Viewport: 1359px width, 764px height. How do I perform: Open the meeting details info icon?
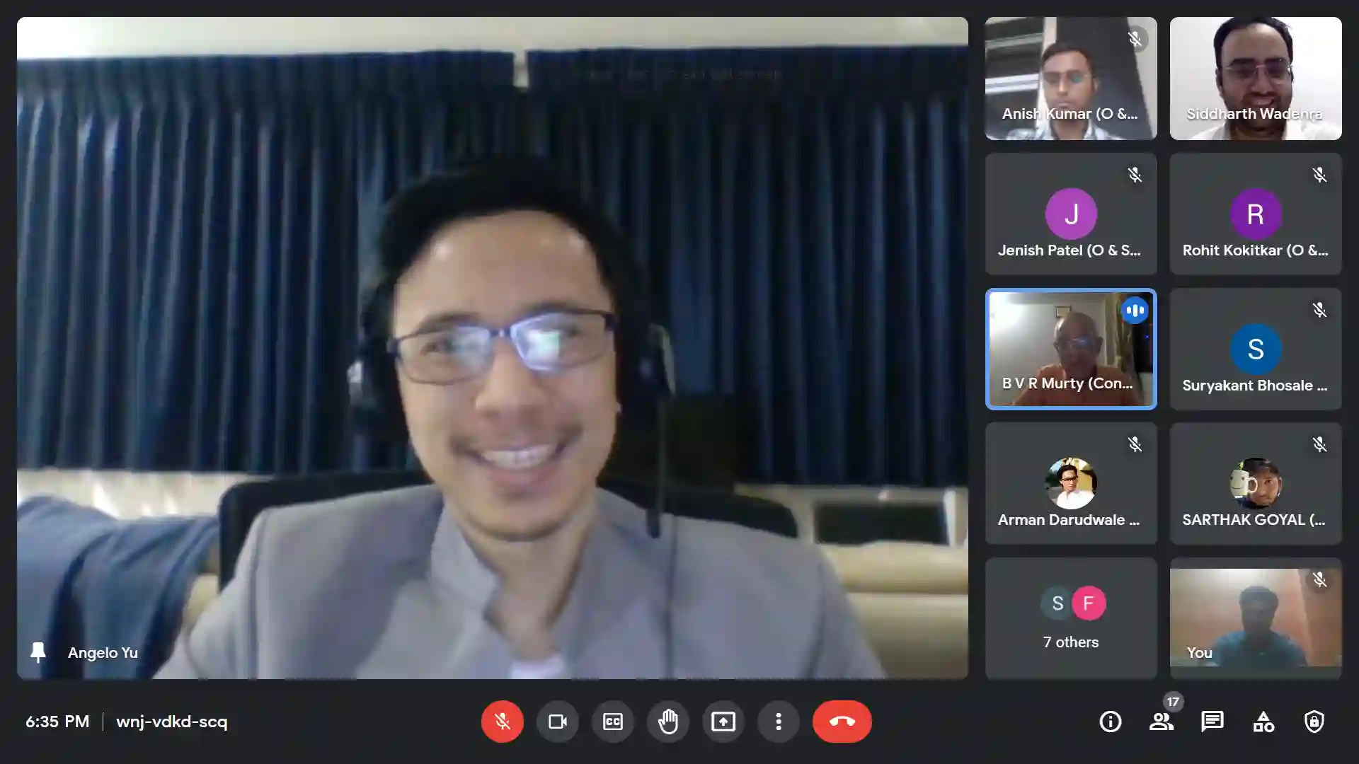pyautogui.click(x=1111, y=722)
